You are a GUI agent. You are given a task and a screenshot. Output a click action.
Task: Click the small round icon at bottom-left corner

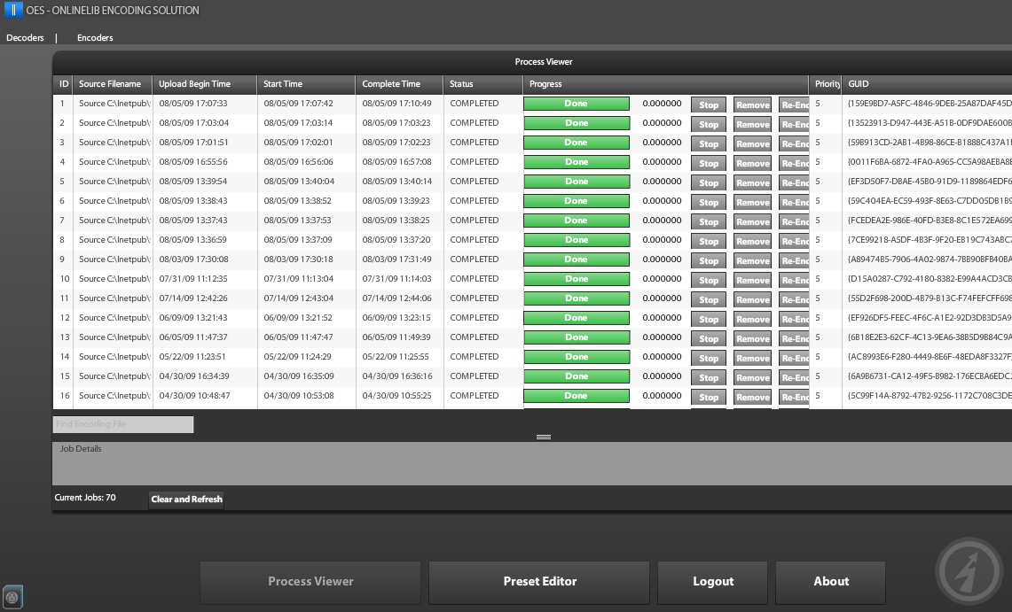coord(12,597)
